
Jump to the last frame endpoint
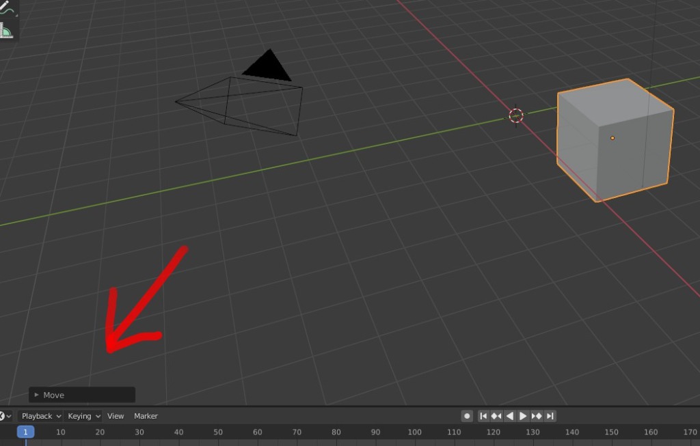tap(550, 416)
